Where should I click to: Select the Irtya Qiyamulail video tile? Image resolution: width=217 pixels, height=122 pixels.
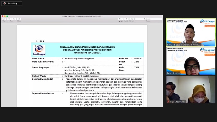(x=191, y=89)
